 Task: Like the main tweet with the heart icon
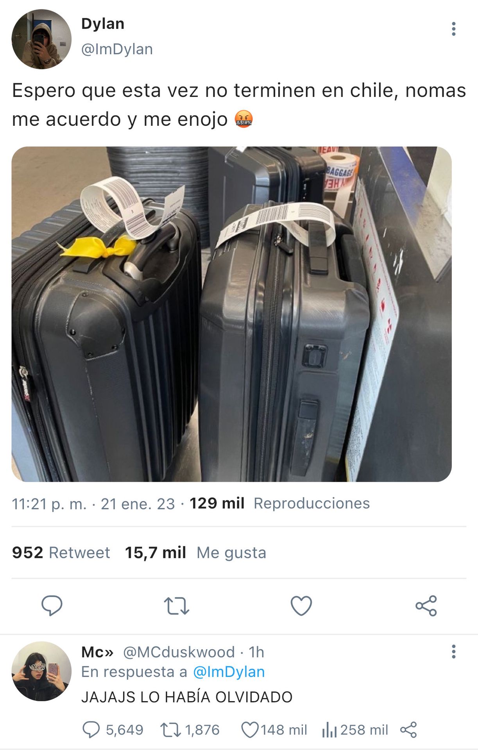(301, 606)
